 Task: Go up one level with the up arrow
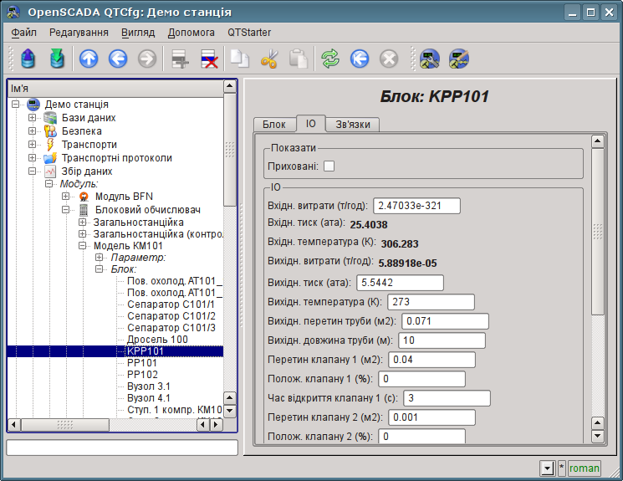[x=89, y=59]
